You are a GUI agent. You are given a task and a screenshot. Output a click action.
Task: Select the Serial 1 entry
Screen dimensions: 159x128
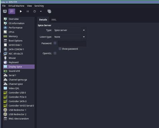pyautogui.click(x=19, y=75)
